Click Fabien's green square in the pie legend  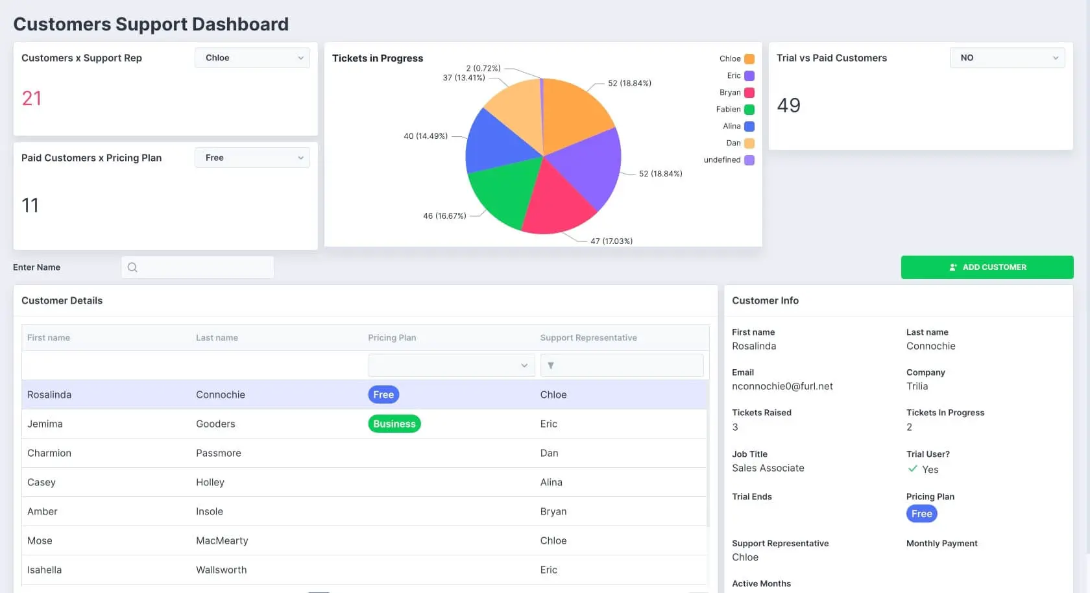coord(749,109)
